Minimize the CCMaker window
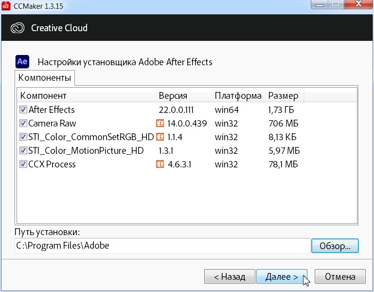Viewport: 374px width, 292px height. pos(320,4)
